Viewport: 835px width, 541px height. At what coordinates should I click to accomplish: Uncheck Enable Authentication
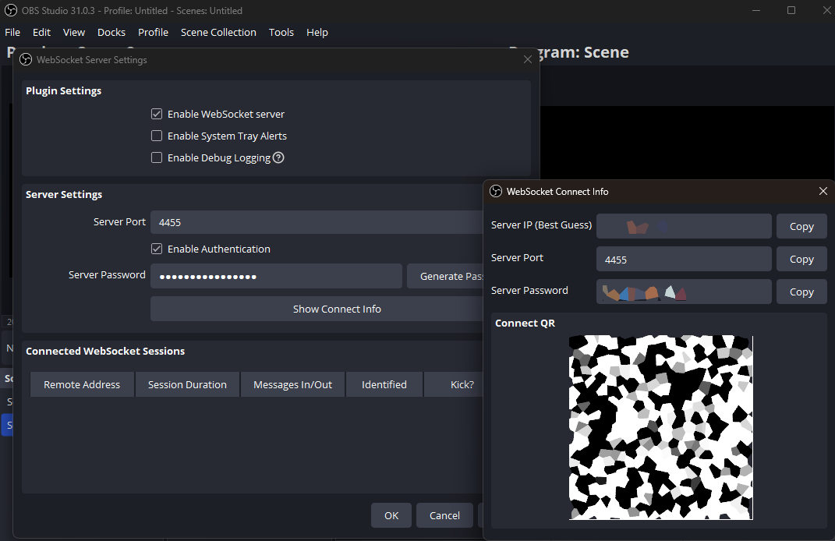157,249
